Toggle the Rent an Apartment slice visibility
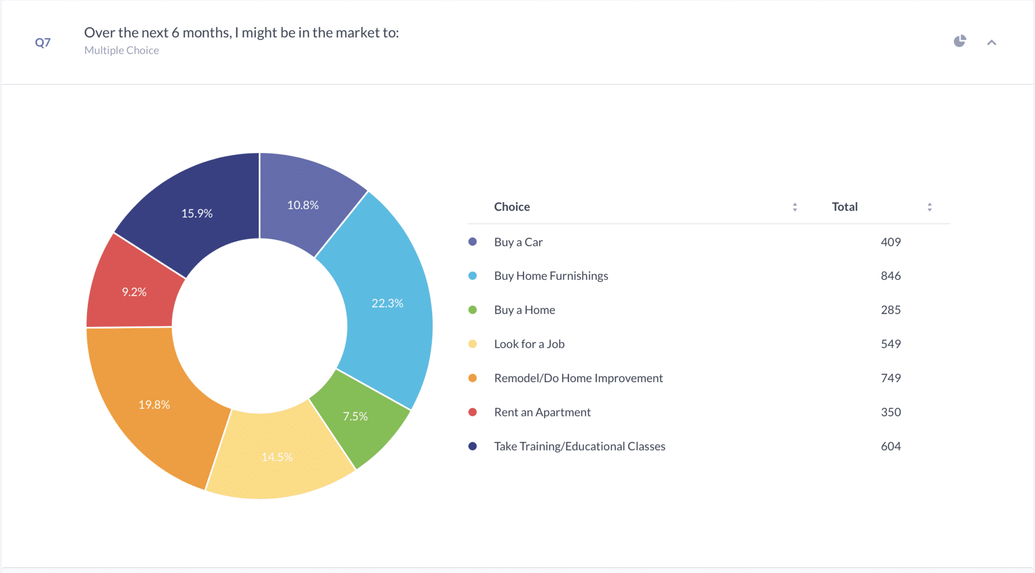Viewport: 1035px width, 573px height. [134, 292]
